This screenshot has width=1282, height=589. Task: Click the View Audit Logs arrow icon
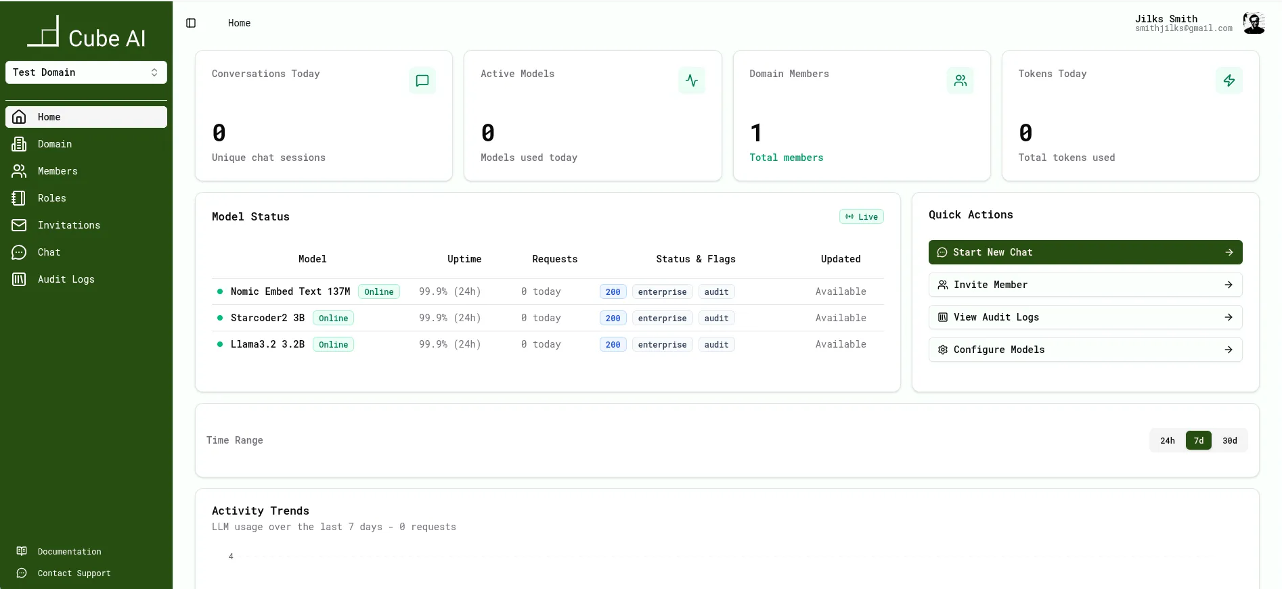point(1229,317)
